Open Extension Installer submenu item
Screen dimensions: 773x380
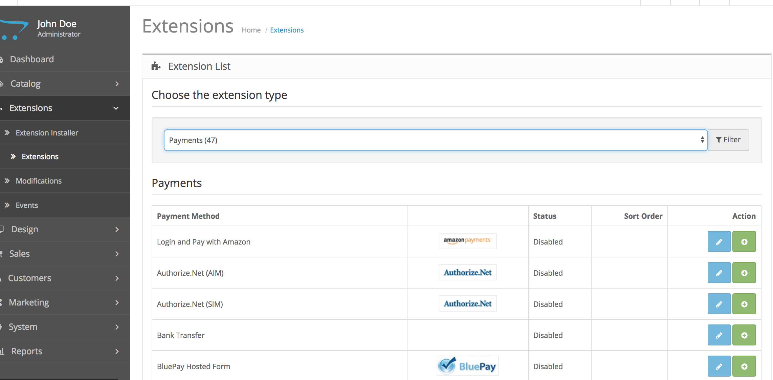pyautogui.click(x=65, y=133)
